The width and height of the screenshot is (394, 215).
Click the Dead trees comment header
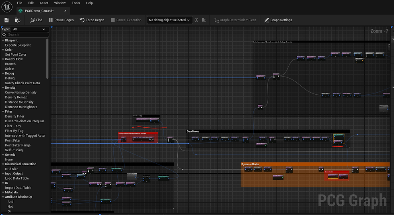tap(268, 131)
